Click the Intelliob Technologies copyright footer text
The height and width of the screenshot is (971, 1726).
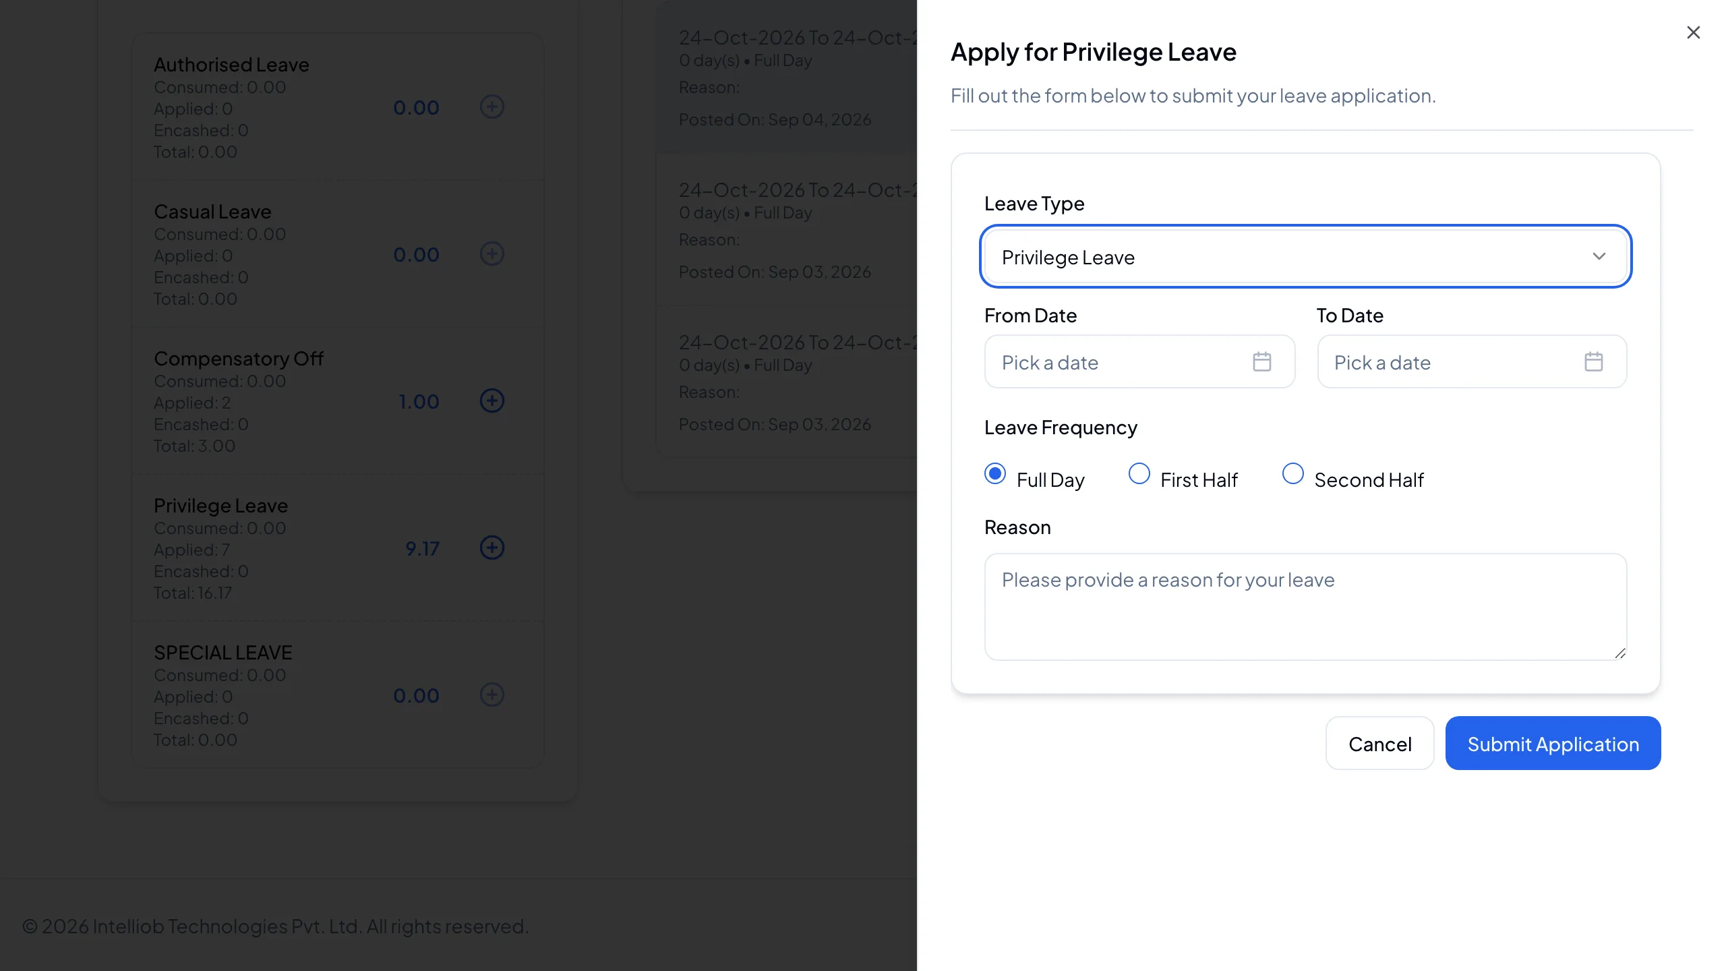point(275,926)
